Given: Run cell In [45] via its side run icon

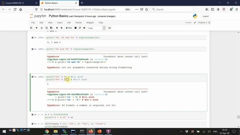Looking at the screenshot, I should (33, 77).
